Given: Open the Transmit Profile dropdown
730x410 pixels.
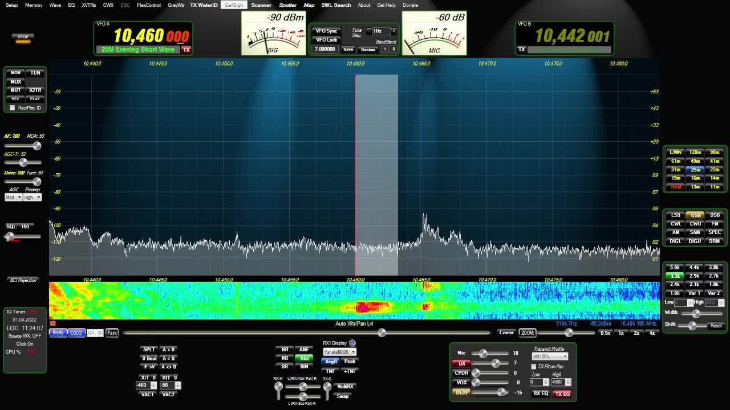Looking at the screenshot, I should (x=550, y=356).
